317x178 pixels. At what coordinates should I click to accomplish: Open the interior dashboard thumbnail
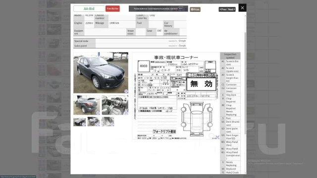click(x=115, y=105)
